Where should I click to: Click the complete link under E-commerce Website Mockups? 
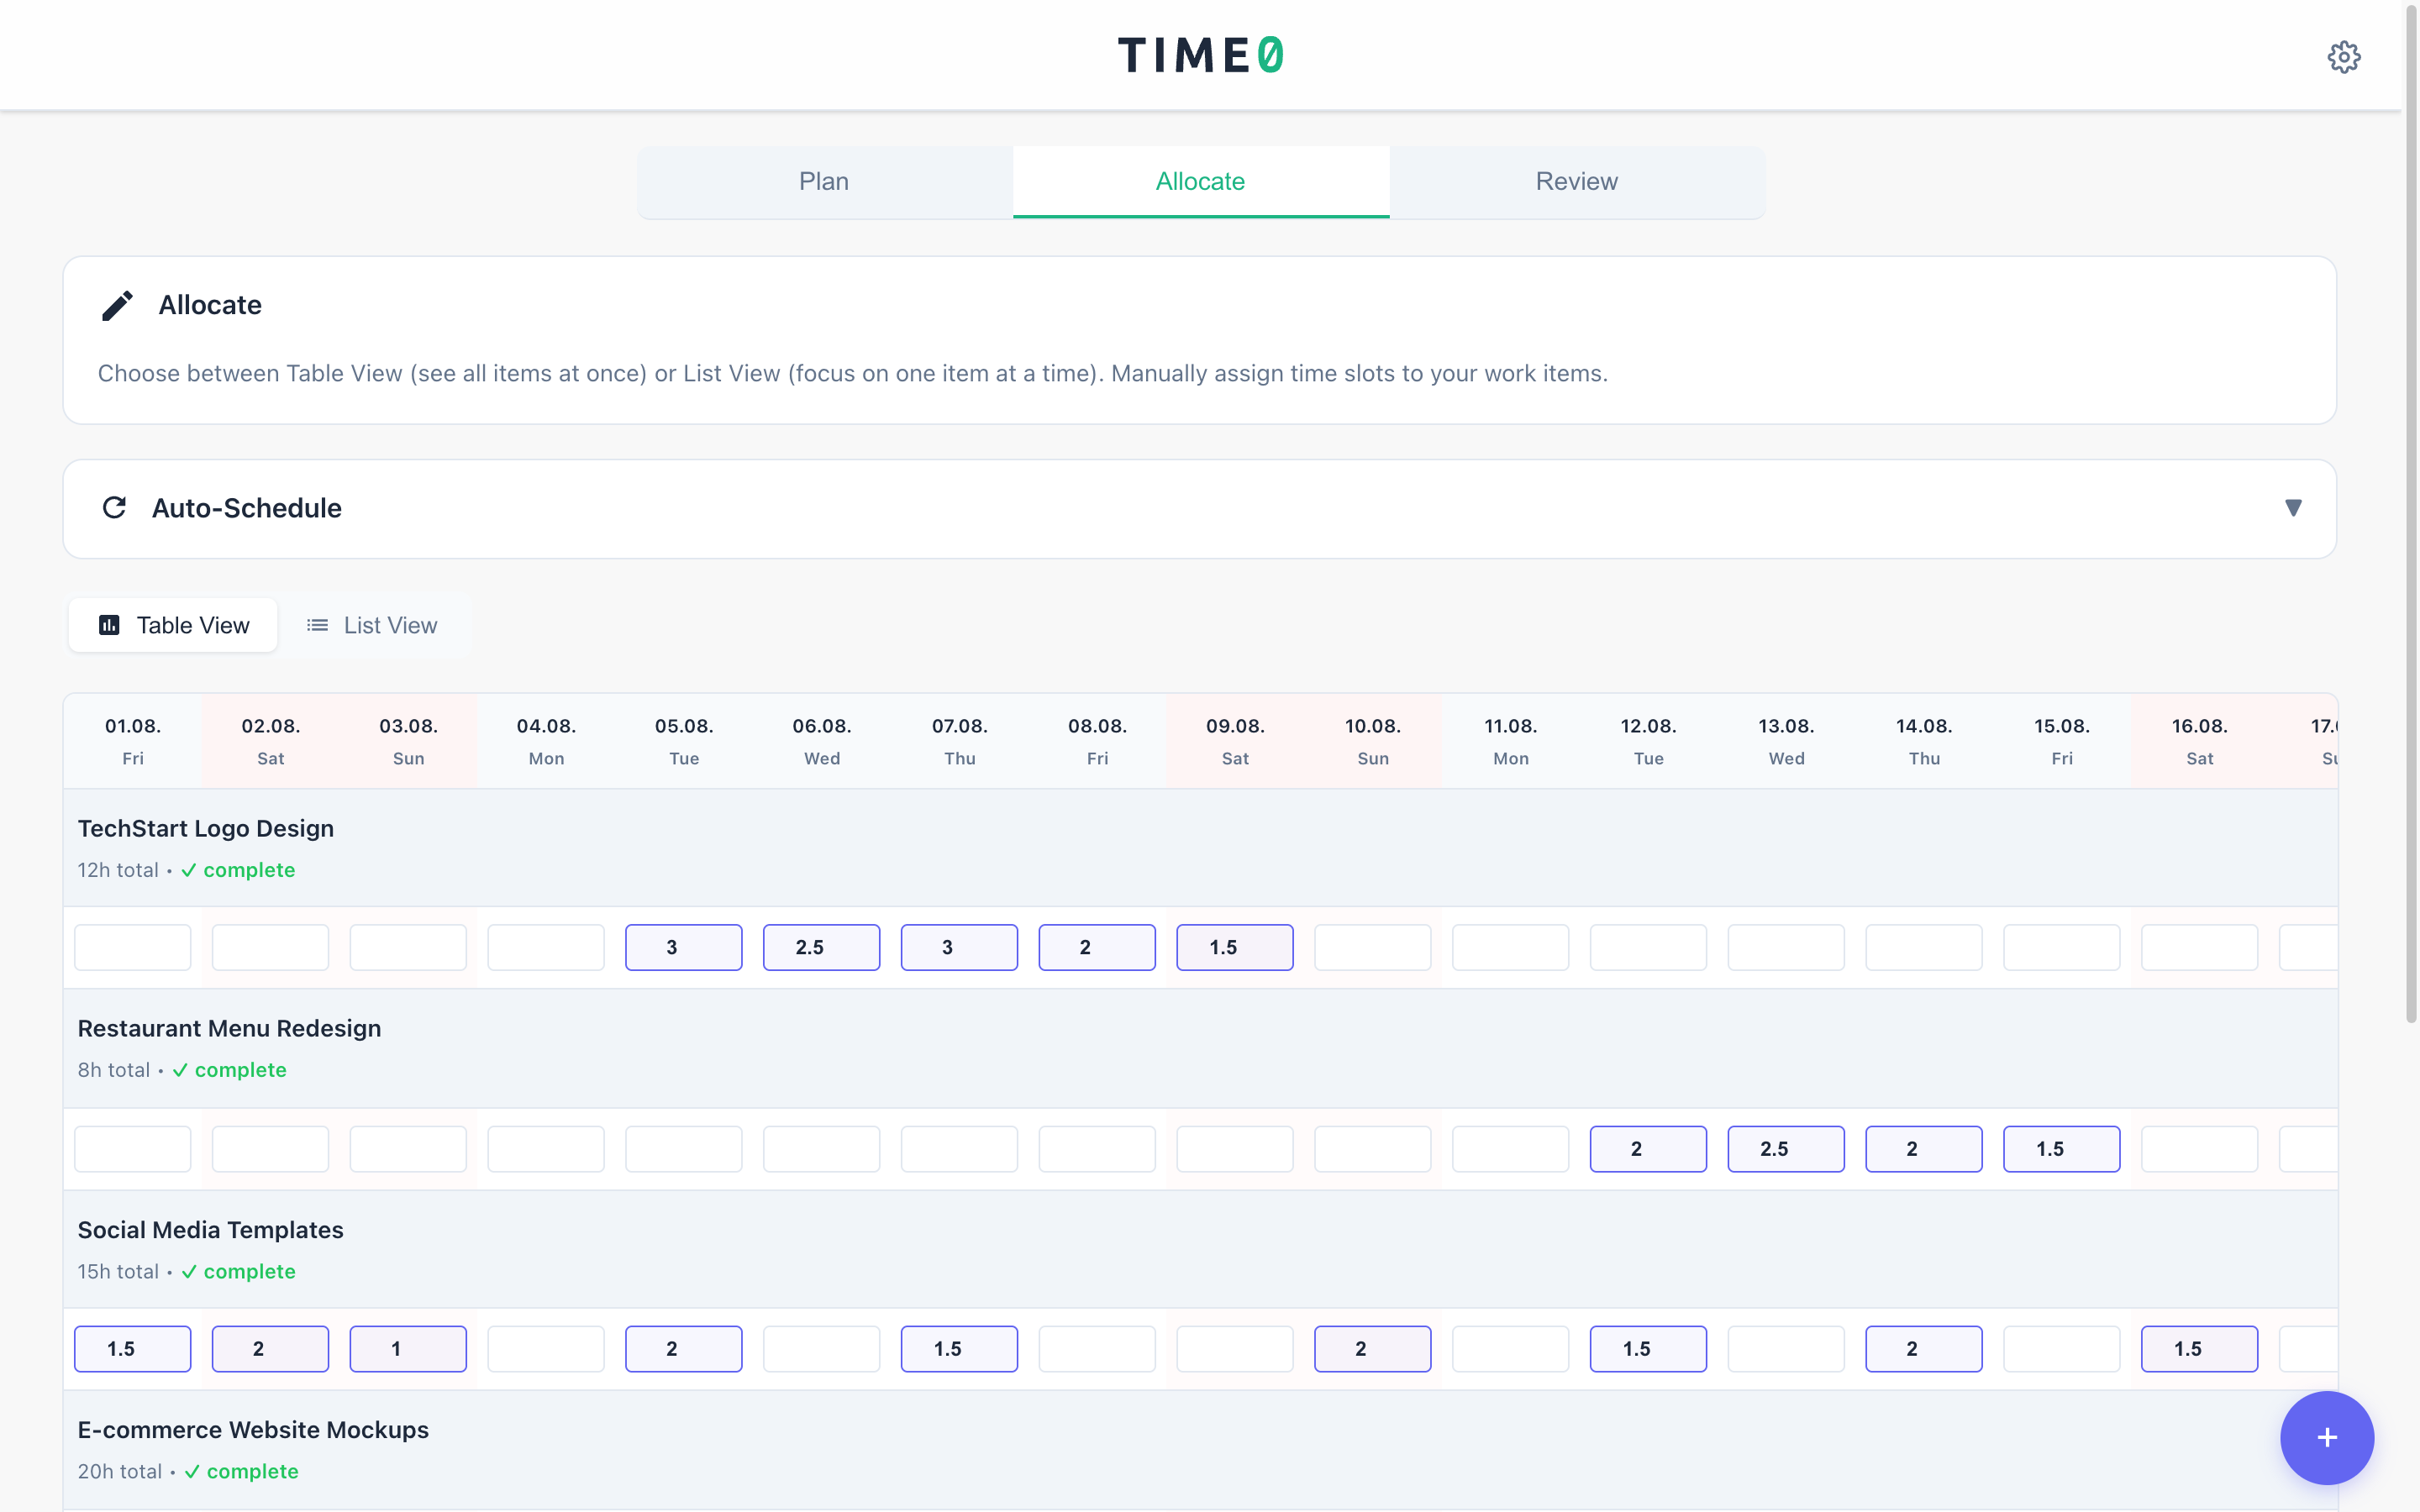pos(252,1471)
